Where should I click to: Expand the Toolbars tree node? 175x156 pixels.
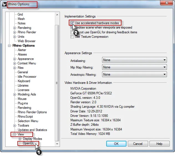tap(15, 125)
